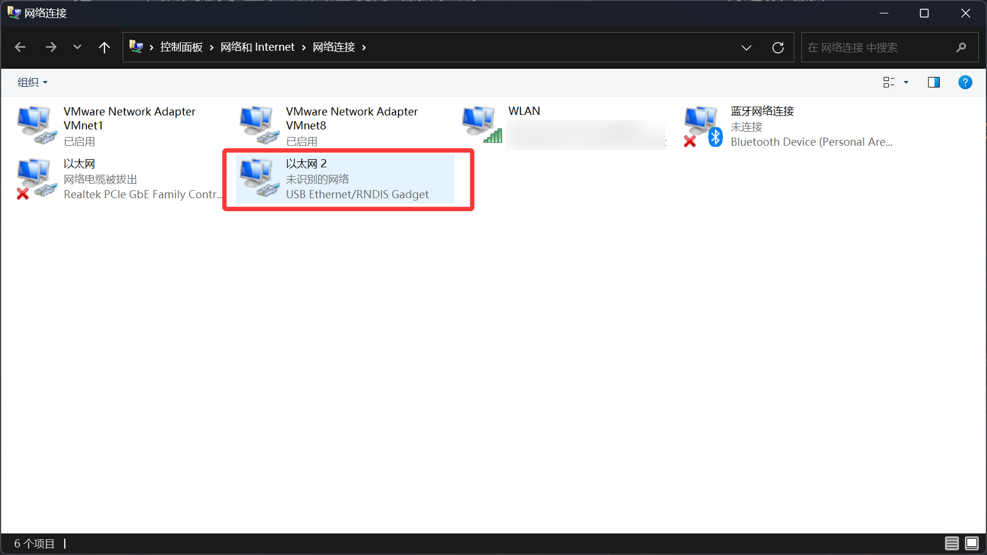This screenshot has width=987, height=555.
Task: Refresh the network connections list
Action: 777,48
